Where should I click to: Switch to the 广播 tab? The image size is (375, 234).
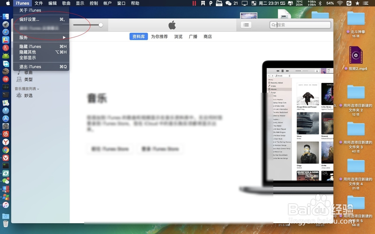pos(193,37)
